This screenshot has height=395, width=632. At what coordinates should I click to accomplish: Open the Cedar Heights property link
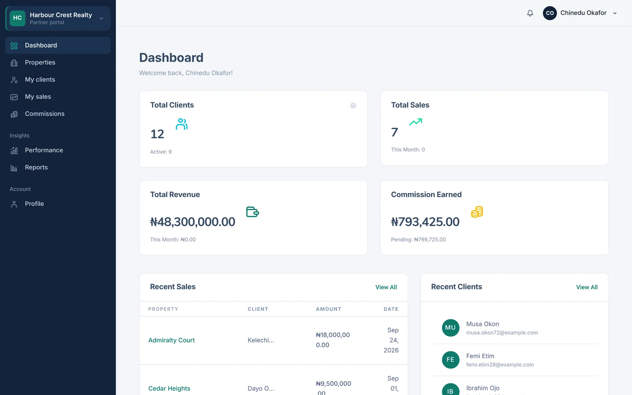pos(169,388)
